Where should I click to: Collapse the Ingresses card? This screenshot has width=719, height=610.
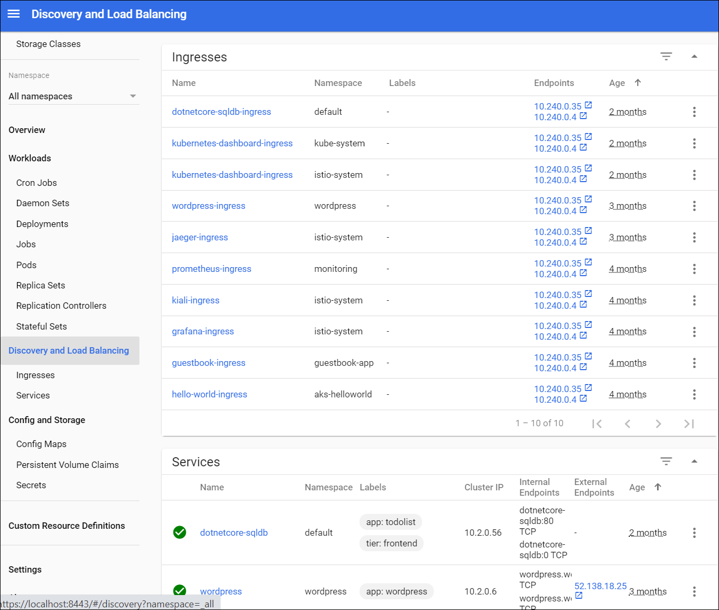(x=694, y=57)
